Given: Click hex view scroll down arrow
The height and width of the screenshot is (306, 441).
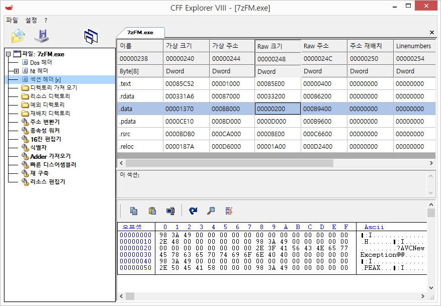Looking at the screenshot, I should click(431, 288).
